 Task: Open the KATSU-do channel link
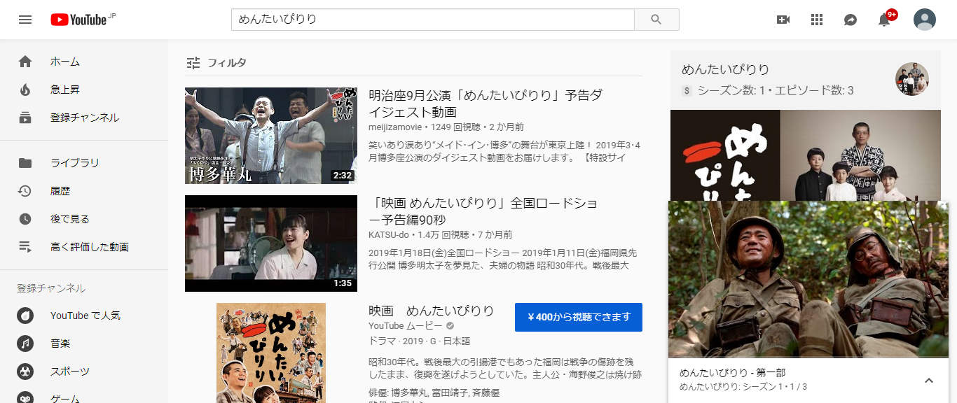(390, 235)
